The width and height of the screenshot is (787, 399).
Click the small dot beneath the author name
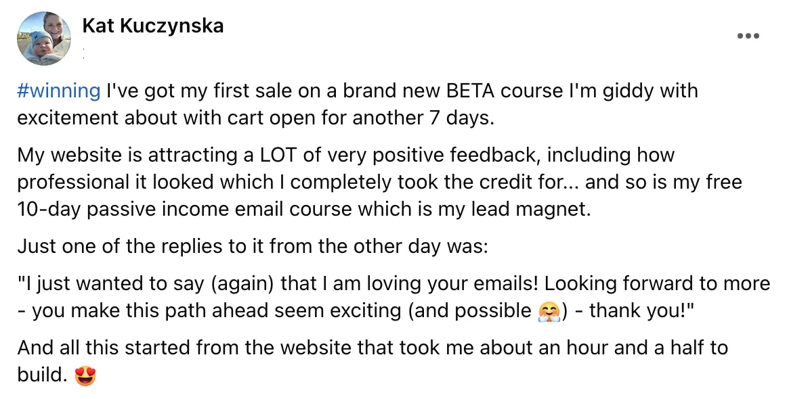click(x=83, y=53)
